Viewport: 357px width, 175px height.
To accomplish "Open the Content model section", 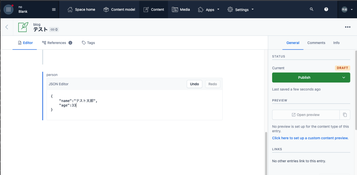I will [x=119, y=9].
